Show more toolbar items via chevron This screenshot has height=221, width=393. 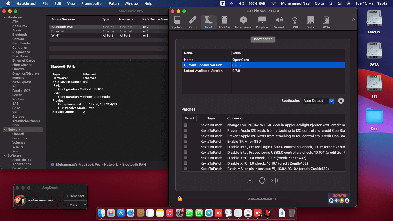pos(353,20)
